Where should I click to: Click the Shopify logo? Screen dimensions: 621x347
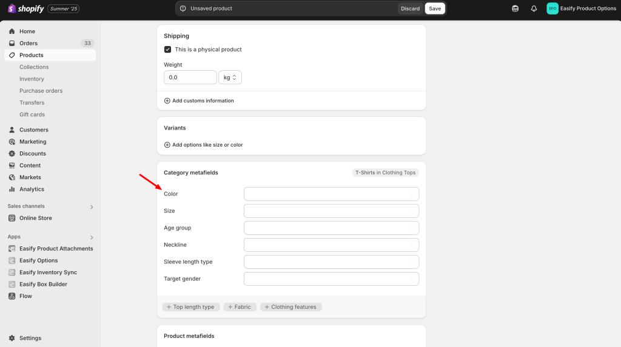click(25, 8)
